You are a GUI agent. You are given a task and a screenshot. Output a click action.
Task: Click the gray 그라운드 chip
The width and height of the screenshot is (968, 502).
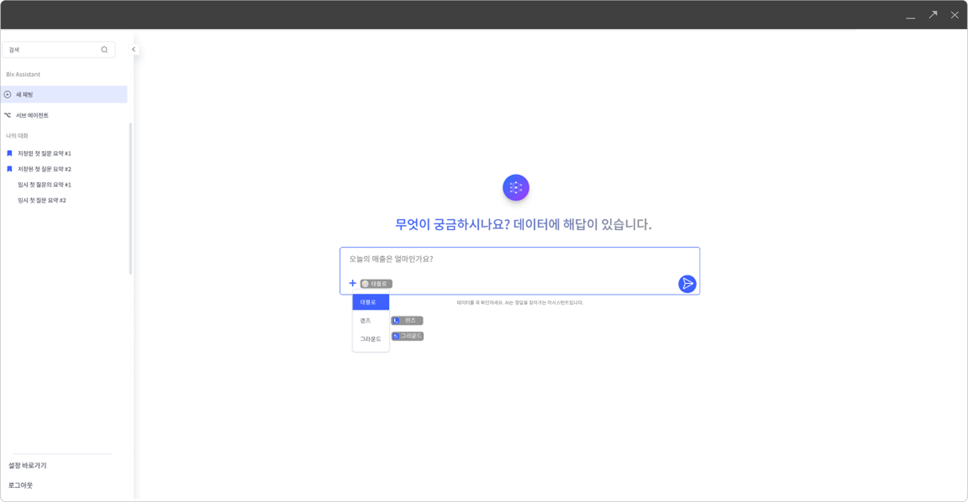407,336
